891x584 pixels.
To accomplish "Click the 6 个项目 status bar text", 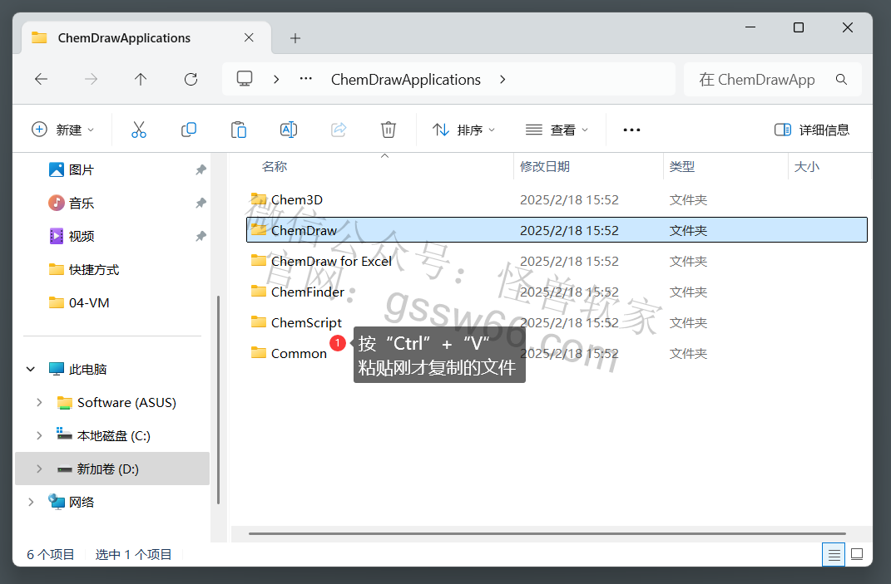I will pos(51,554).
